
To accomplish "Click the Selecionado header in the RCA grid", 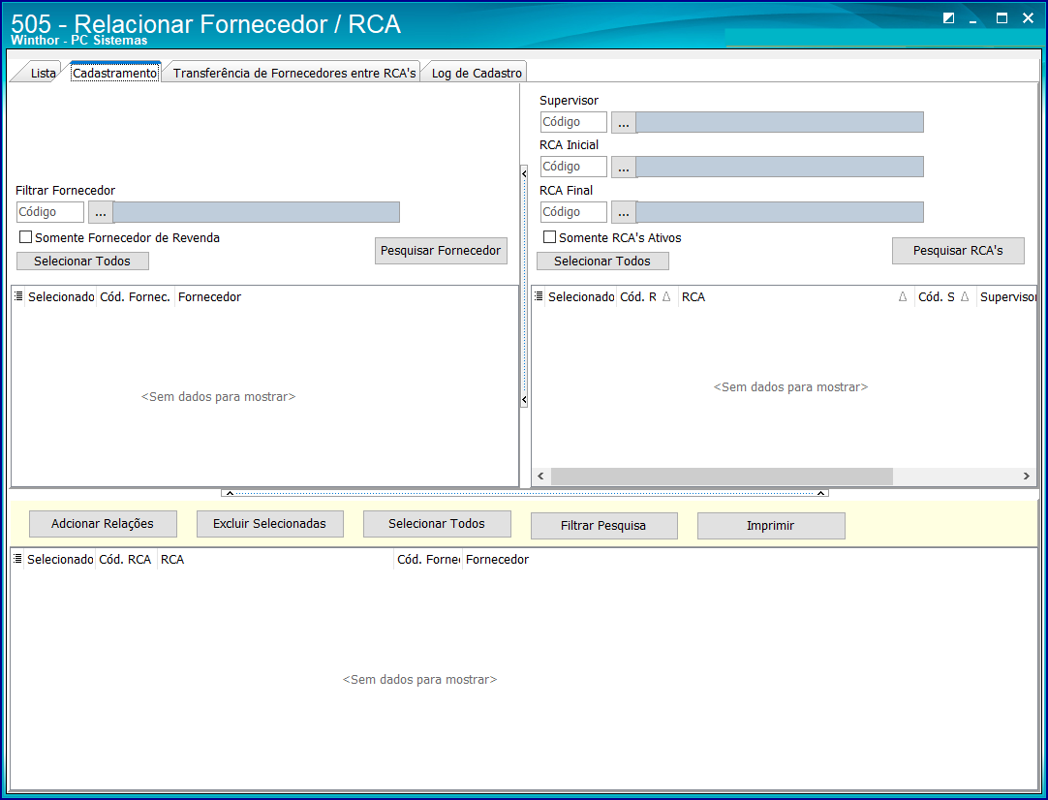I will (581, 296).
